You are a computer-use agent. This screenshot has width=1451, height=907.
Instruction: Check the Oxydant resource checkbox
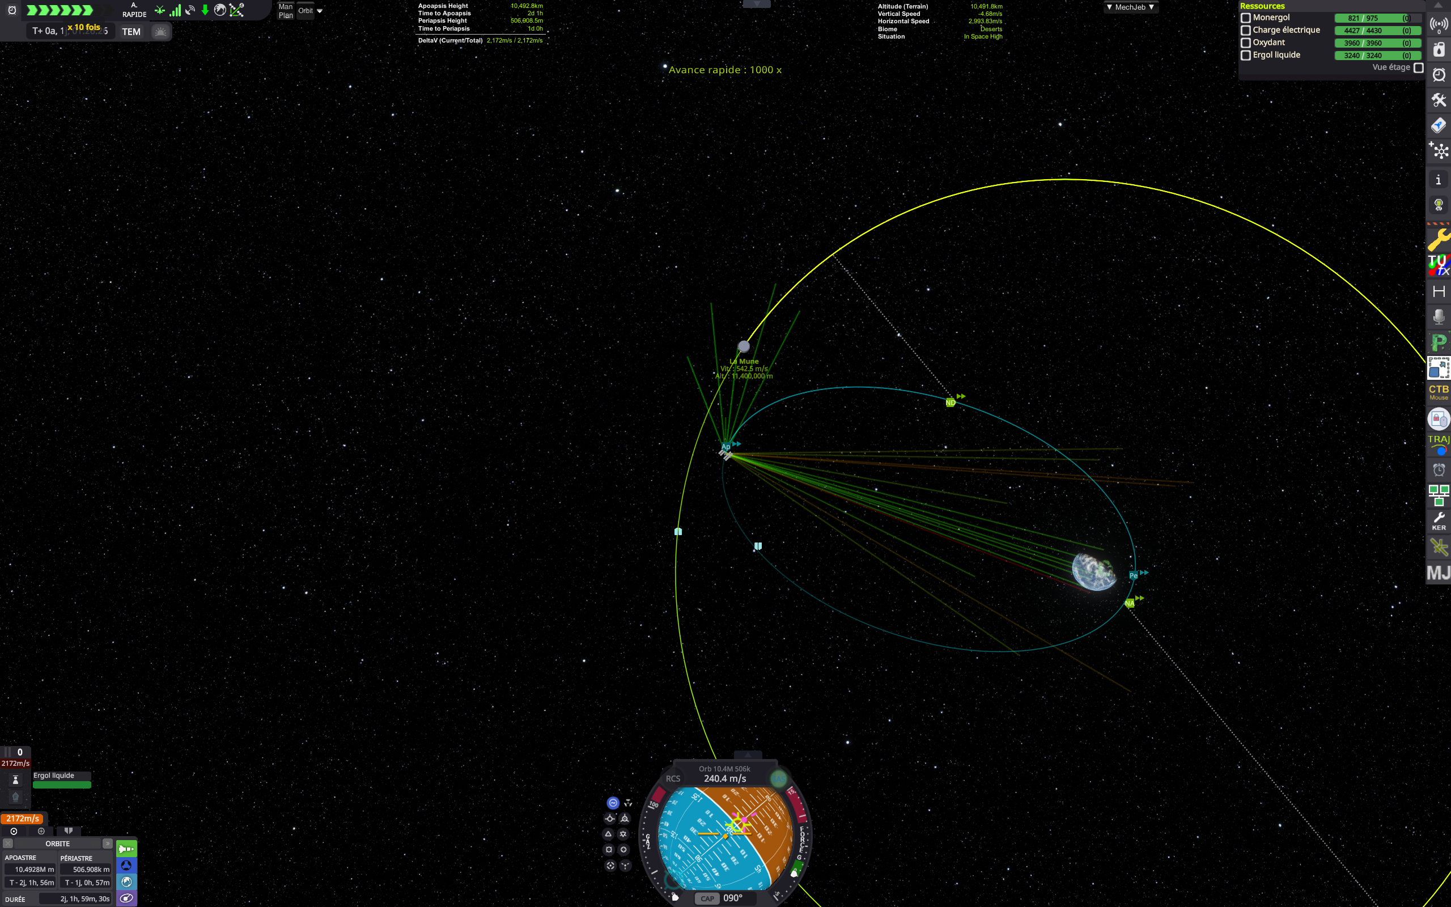[1246, 43]
